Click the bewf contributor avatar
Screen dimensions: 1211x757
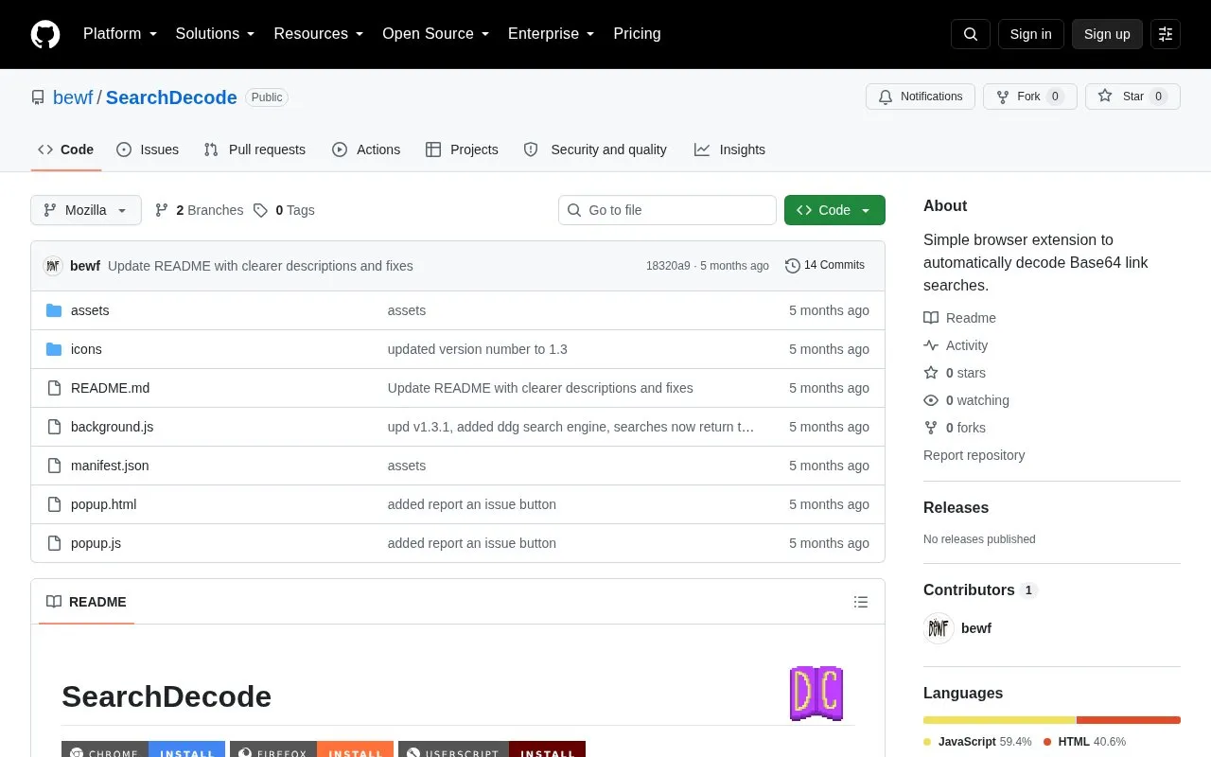[x=939, y=628]
